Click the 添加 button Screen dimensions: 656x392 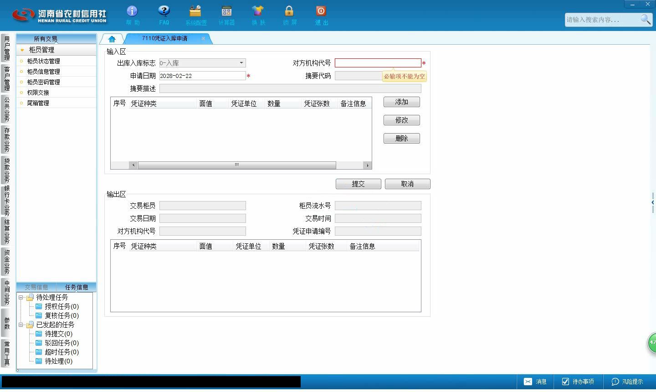pos(402,102)
